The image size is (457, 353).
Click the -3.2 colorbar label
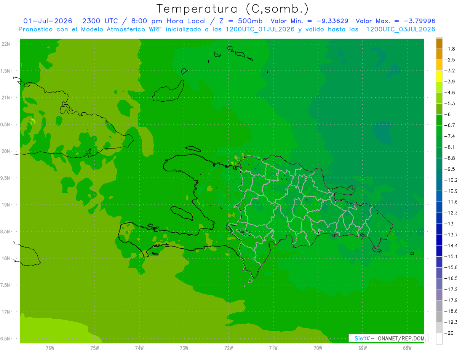[x=450, y=70]
